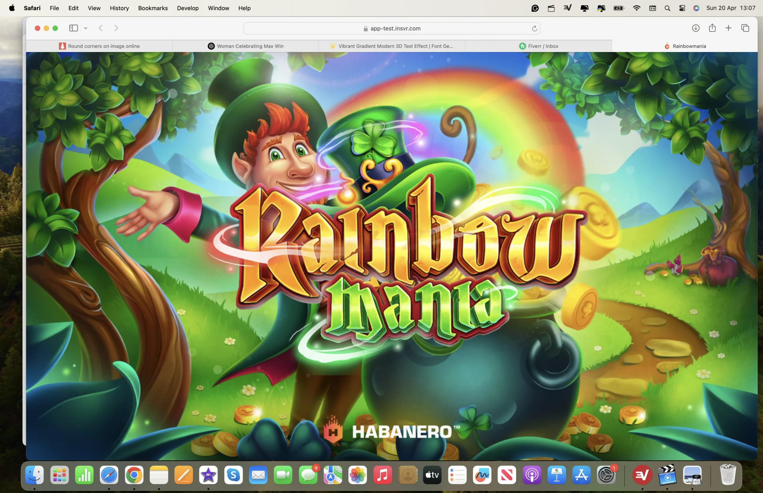The image size is (763, 493).
Task: Open Safari compass icon in the Dock
Action: point(109,475)
